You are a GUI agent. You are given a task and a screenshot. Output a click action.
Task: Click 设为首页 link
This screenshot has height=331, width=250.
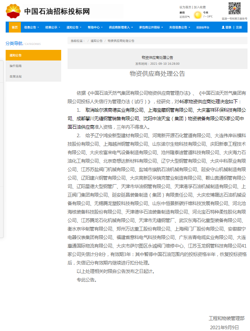(x=185, y=7)
